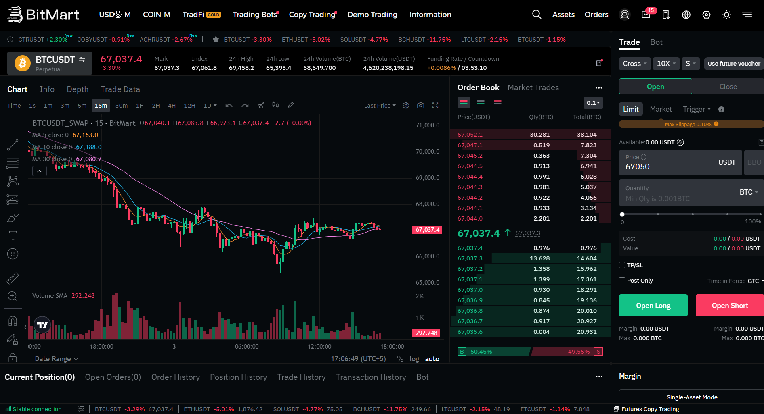Toggle percent scale on chart

point(400,359)
